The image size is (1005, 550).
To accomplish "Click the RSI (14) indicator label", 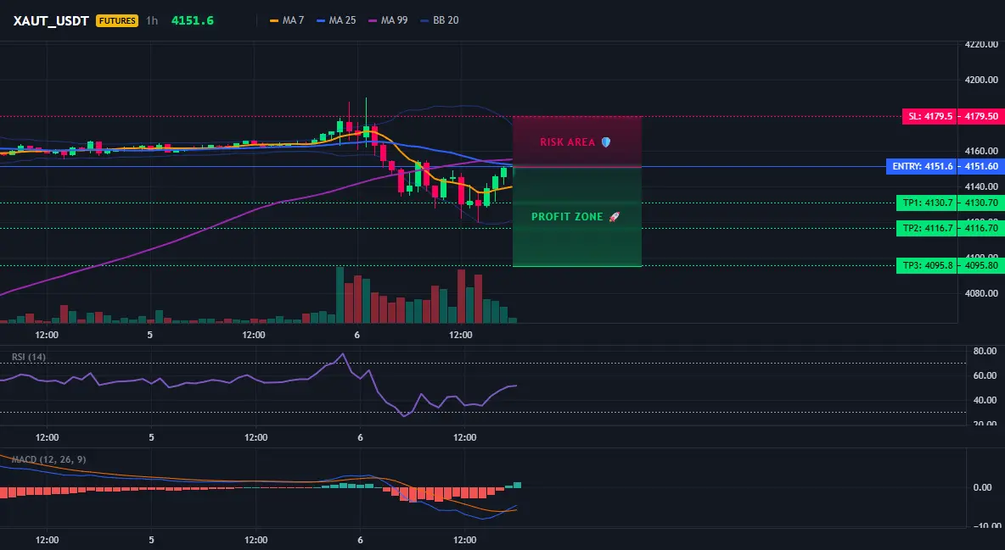I will pos(29,357).
